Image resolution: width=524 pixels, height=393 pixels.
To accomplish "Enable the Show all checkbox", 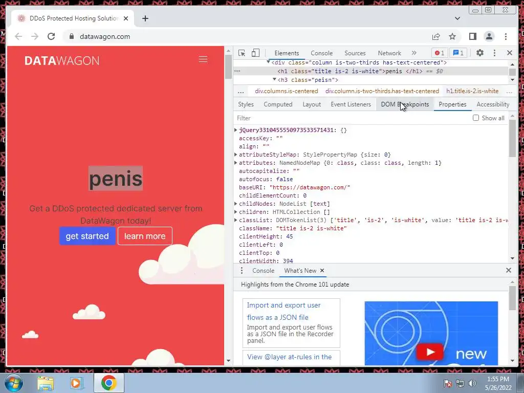I will pos(476,118).
